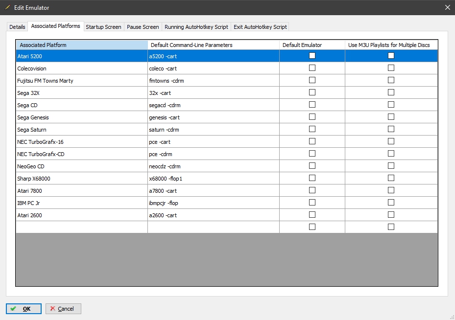Click the 'segacd -cdrm' parameters cell
The image size is (455, 320).
click(214, 105)
